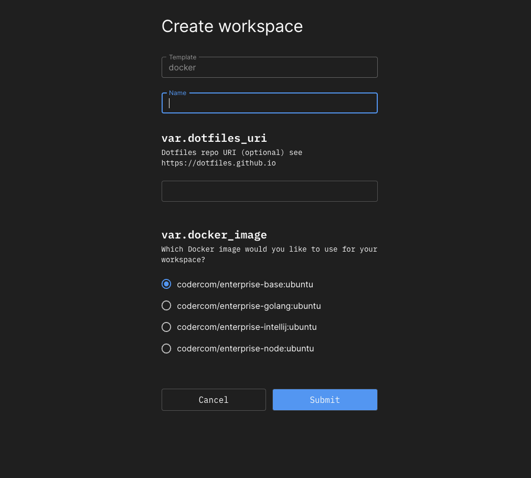Image resolution: width=531 pixels, height=478 pixels.
Task: Click the codercom/enterprise-node:ubuntu label text
Action: coord(245,348)
